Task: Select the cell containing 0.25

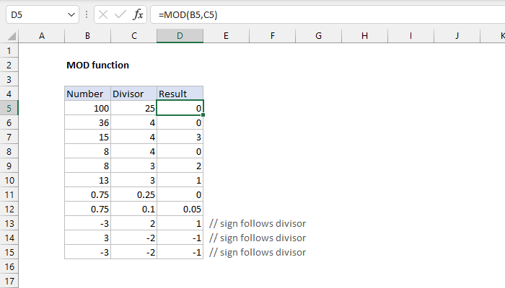Action: [134, 195]
